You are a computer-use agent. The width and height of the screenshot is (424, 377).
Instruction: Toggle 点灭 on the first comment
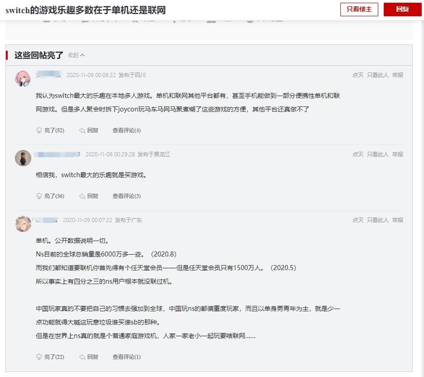[357, 75]
